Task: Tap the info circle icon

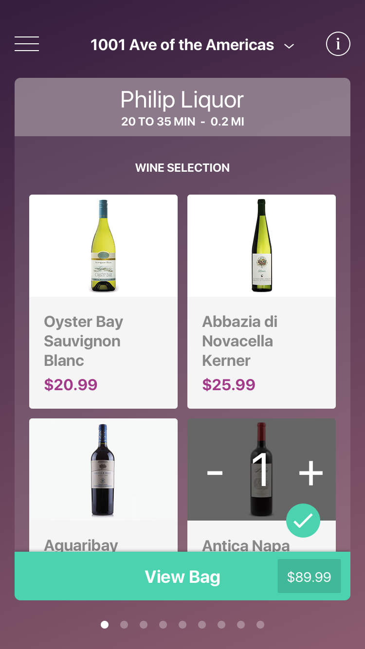Action: (338, 44)
